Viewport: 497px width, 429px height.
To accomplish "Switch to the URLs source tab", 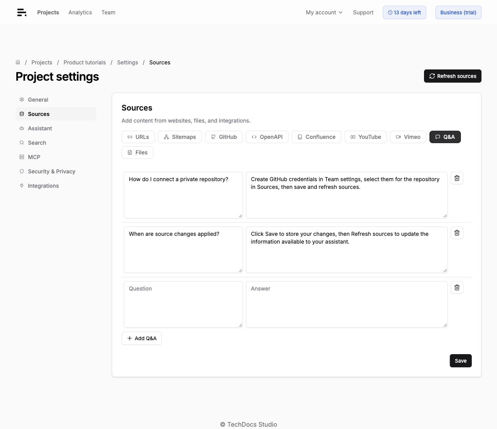I will [138, 137].
